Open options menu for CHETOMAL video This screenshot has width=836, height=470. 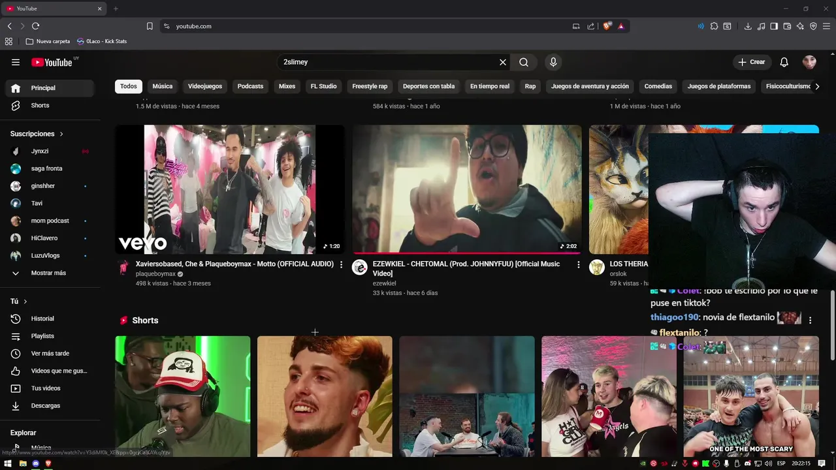tap(578, 264)
